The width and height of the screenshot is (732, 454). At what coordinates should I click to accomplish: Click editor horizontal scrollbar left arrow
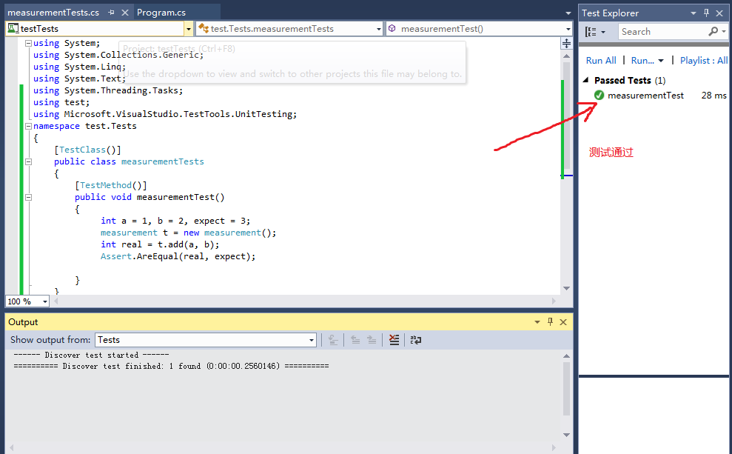click(x=56, y=301)
